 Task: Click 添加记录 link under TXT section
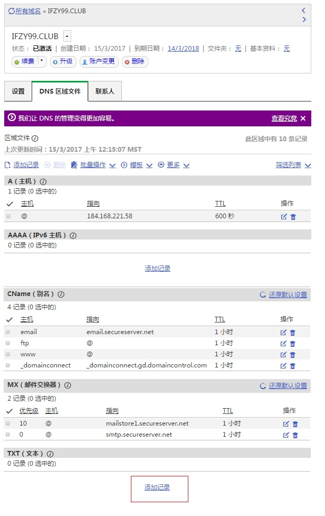(x=157, y=487)
